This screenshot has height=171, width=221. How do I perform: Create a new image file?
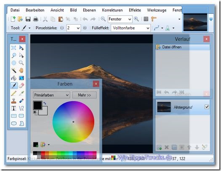13,19
